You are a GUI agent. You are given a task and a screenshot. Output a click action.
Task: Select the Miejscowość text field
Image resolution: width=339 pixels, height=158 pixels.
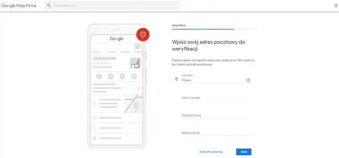tap(215, 133)
